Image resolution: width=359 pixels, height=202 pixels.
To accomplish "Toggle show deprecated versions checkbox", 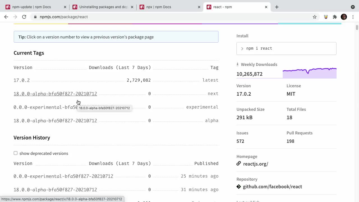I will click(x=15, y=153).
